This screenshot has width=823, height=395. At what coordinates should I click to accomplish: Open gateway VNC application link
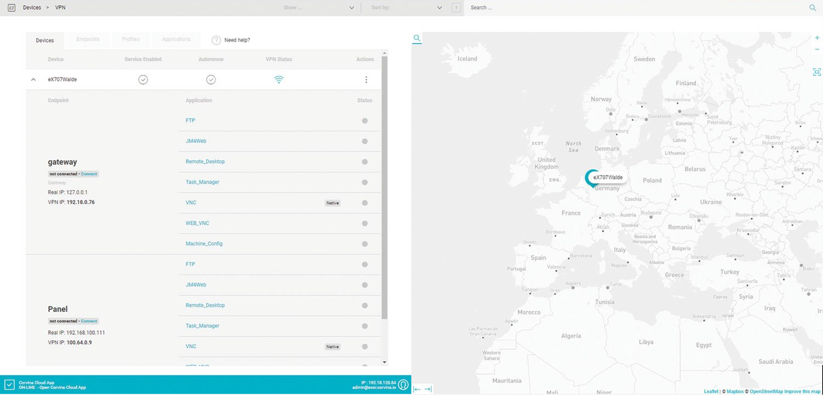point(191,202)
